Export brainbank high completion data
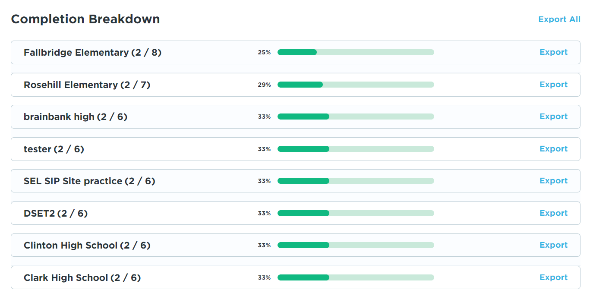 553,117
